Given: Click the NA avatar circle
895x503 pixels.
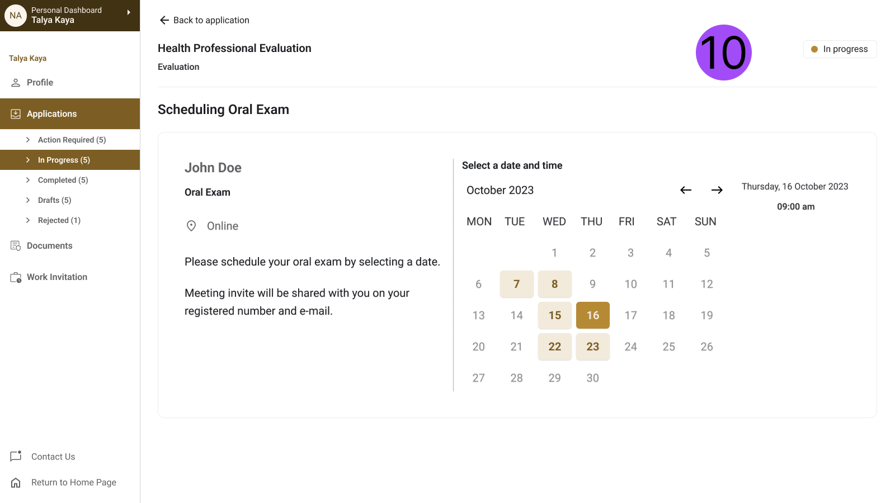Looking at the screenshot, I should click(16, 16).
